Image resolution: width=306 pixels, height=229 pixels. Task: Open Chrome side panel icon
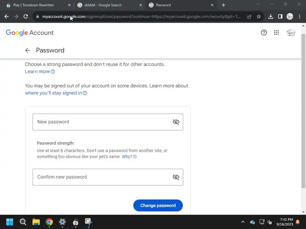[x=280, y=17]
